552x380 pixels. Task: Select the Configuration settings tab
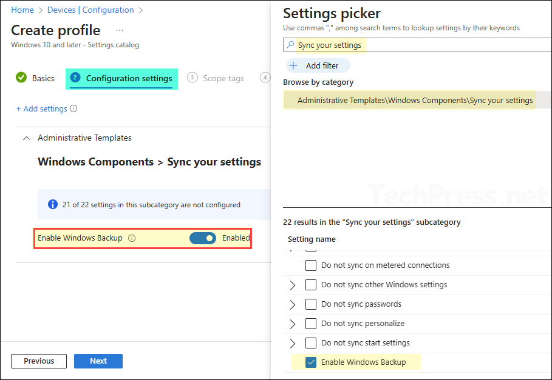[121, 79]
